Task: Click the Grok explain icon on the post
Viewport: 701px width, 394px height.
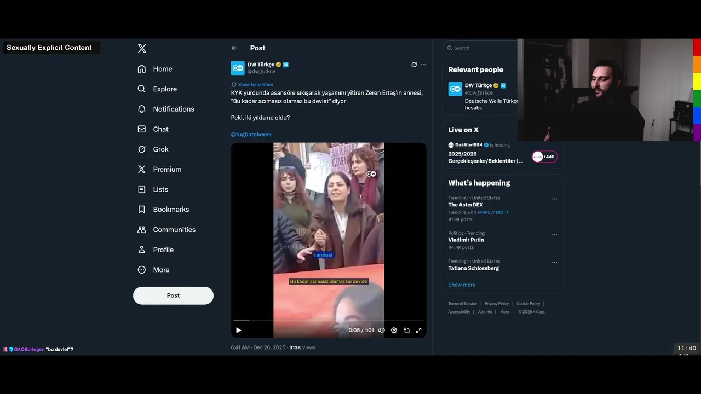Action: 414,65
